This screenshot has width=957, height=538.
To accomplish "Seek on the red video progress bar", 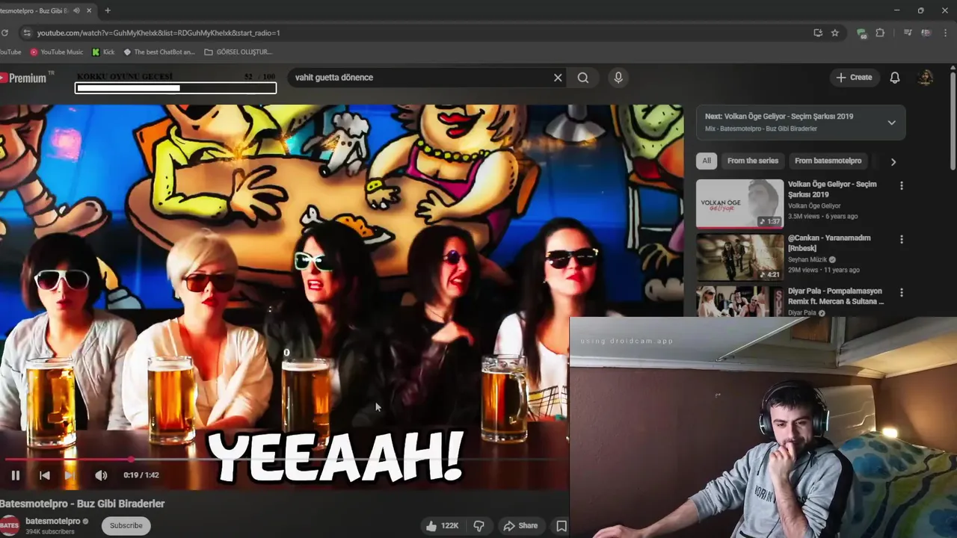I will click(284, 459).
